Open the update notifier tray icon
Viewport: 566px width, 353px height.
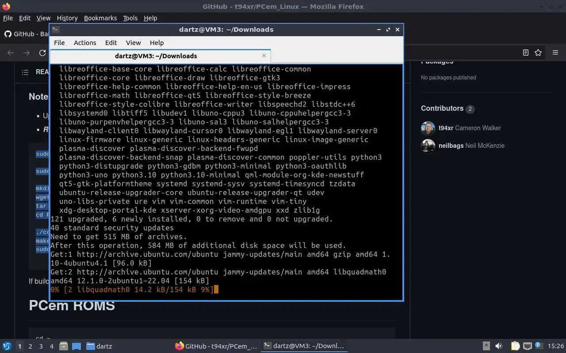click(x=539, y=345)
